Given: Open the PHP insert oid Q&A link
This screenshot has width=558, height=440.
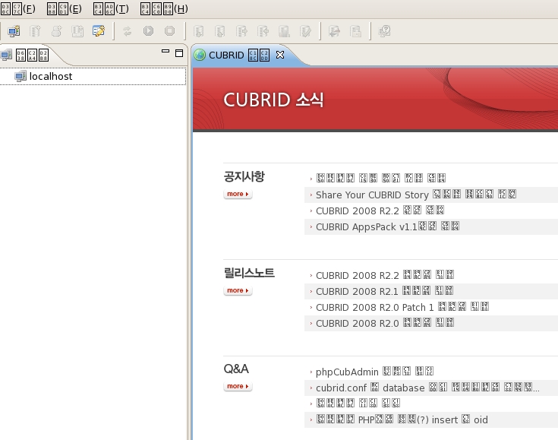Looking at the screenshot, I should pos(402,420).
